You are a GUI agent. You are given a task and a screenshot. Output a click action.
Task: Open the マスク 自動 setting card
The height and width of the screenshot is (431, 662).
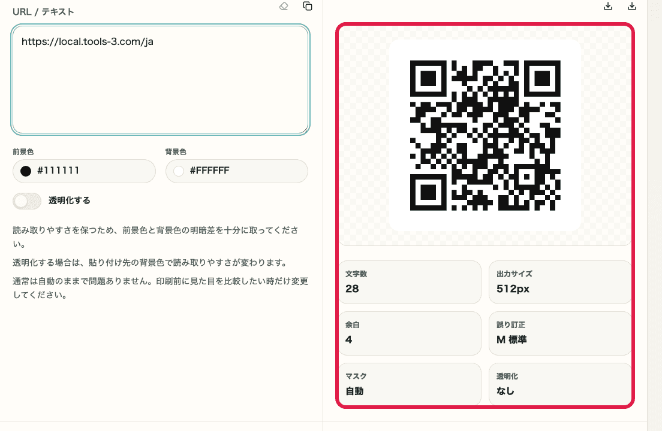tap(410, 384)
